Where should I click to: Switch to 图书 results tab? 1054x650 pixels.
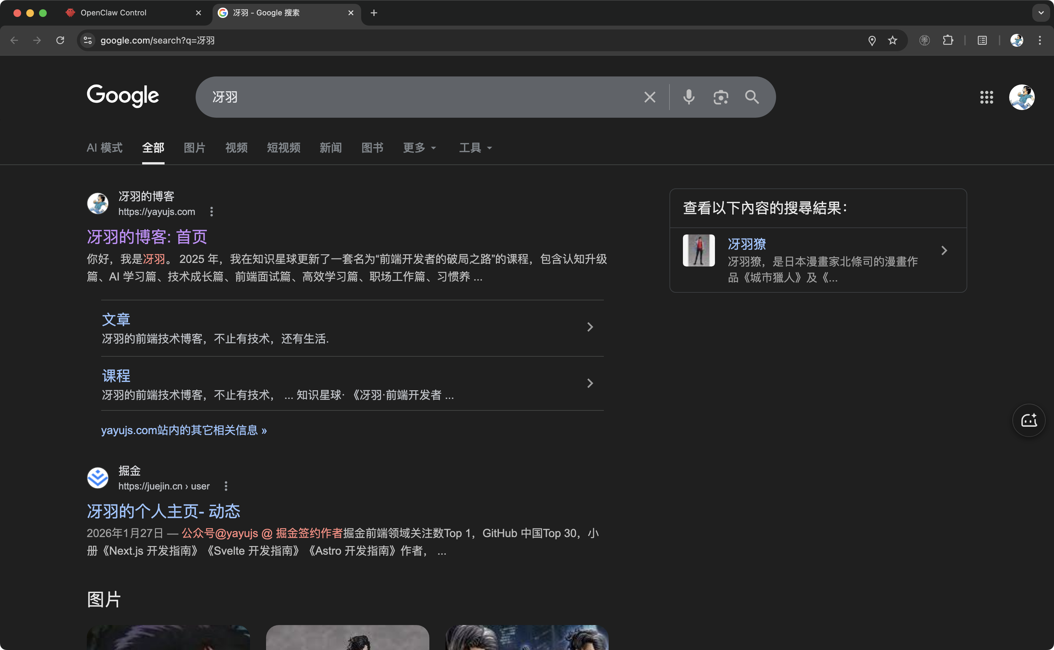[x=372, y=148]
